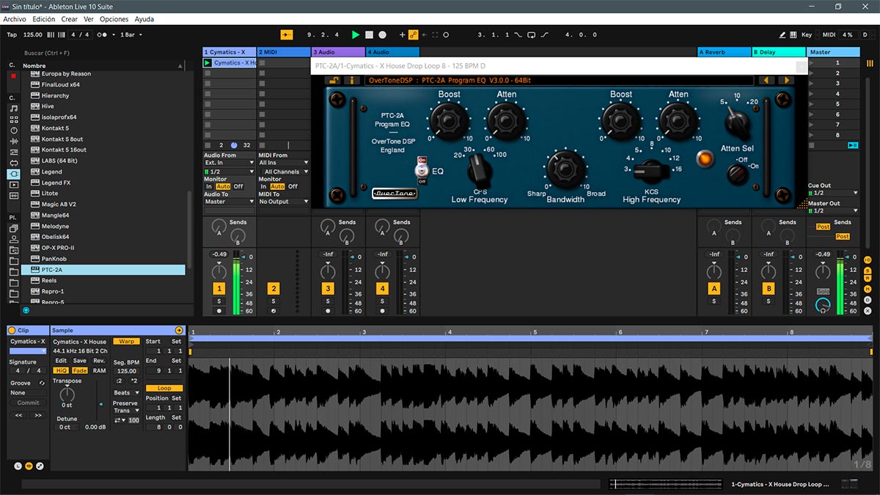
Task: Open the Ver menu
Action: (89, 19)
